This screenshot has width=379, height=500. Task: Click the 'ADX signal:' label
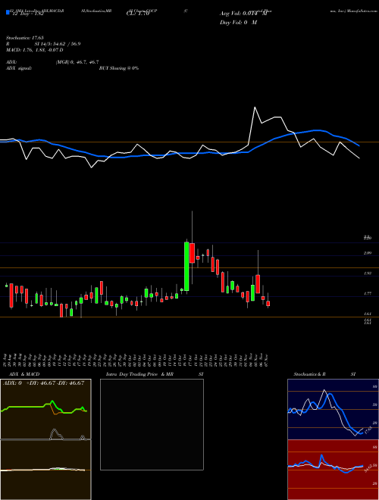pyautogui.click(x=19, y=68)
